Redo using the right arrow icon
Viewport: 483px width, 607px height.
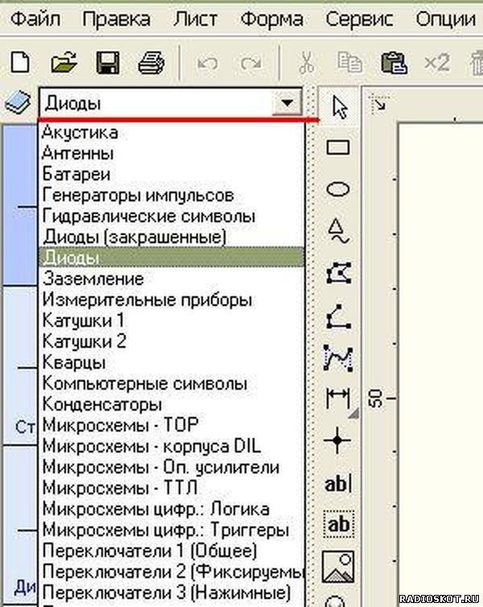251,63
